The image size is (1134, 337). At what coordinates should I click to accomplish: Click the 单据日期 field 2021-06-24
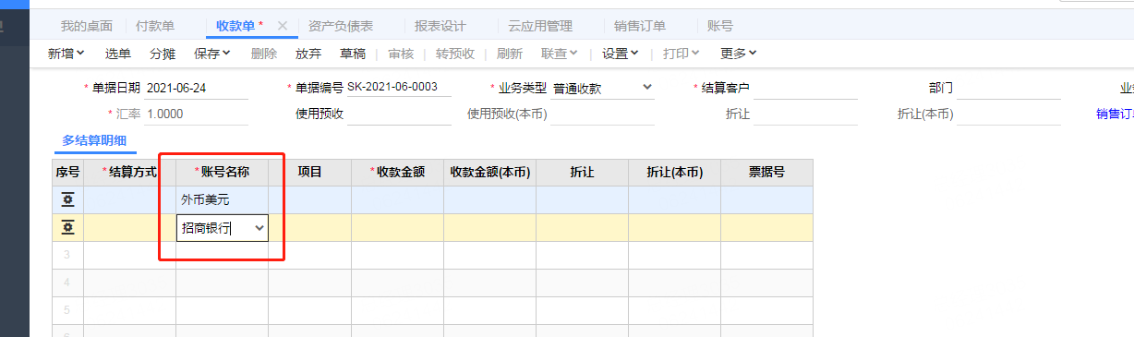[197, 89]
